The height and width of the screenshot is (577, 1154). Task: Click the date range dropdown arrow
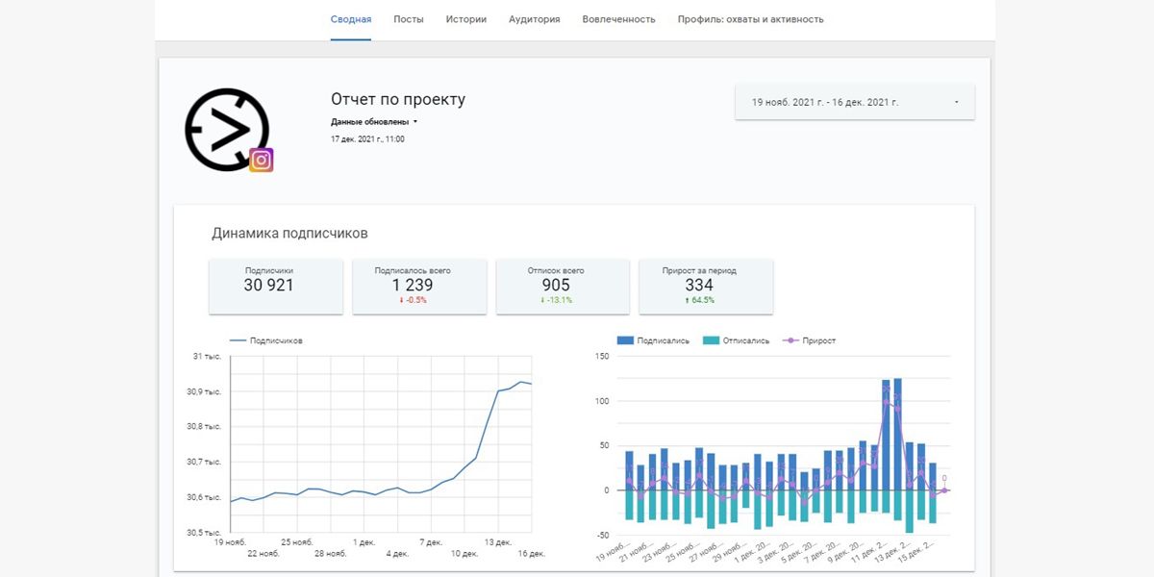tap(956, 102)
